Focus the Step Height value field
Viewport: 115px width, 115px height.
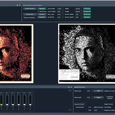60,9
